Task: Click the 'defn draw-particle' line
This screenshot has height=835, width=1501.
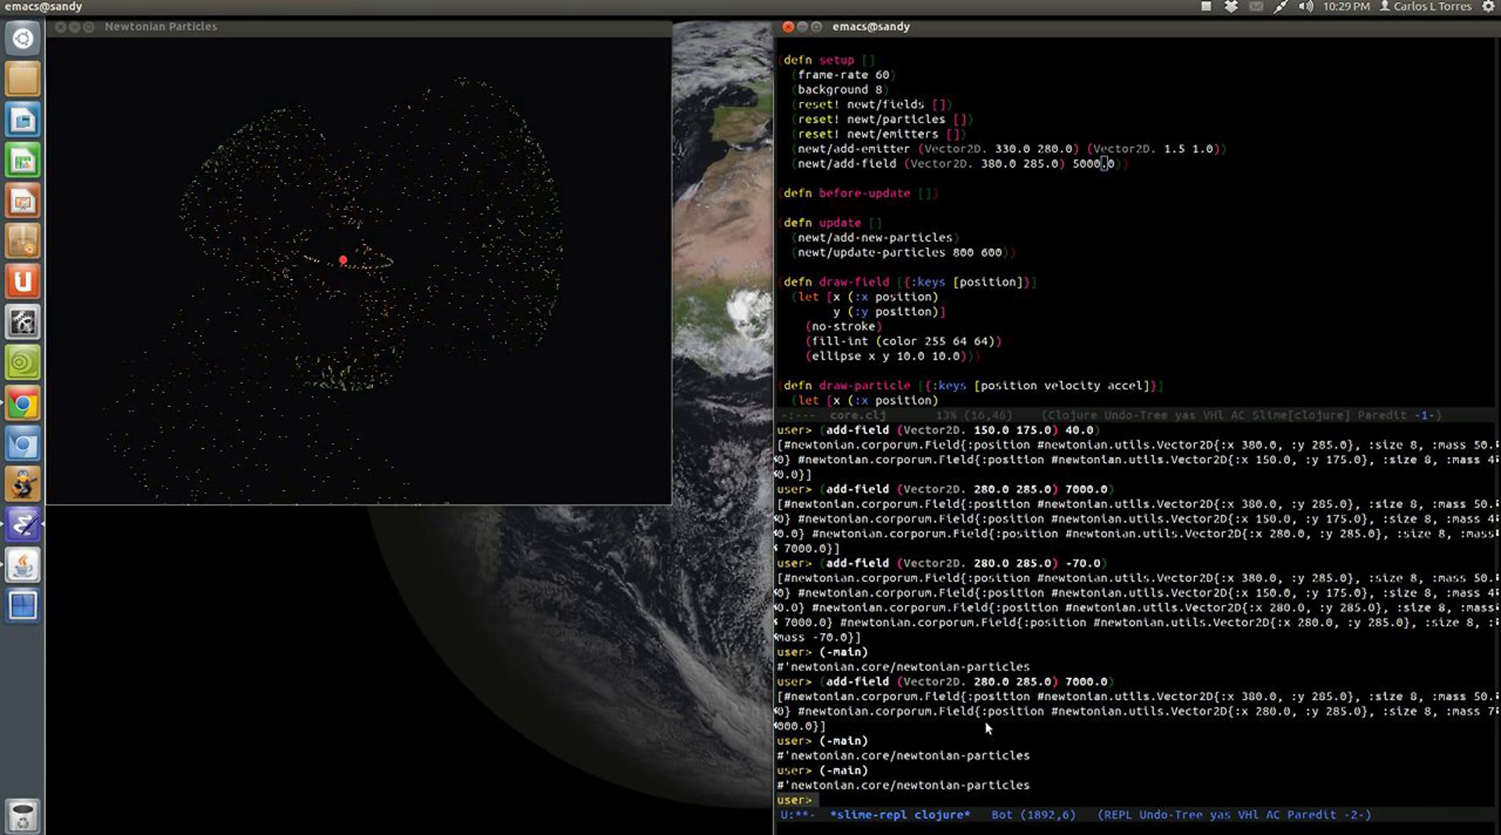Action: tap(970, 386)
